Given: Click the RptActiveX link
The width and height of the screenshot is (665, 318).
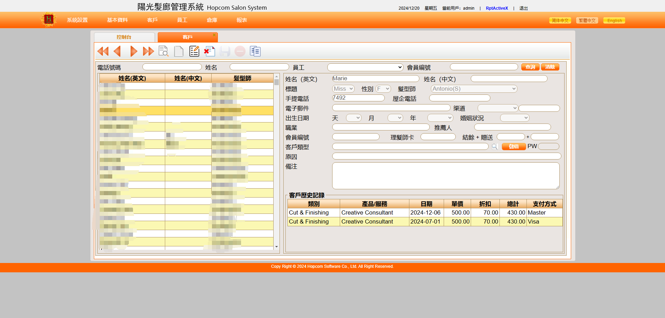Looking at the screenshot, I should 497,8.
